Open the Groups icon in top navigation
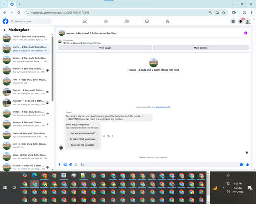Screen dimensions: 256x204 coord(168,21)
